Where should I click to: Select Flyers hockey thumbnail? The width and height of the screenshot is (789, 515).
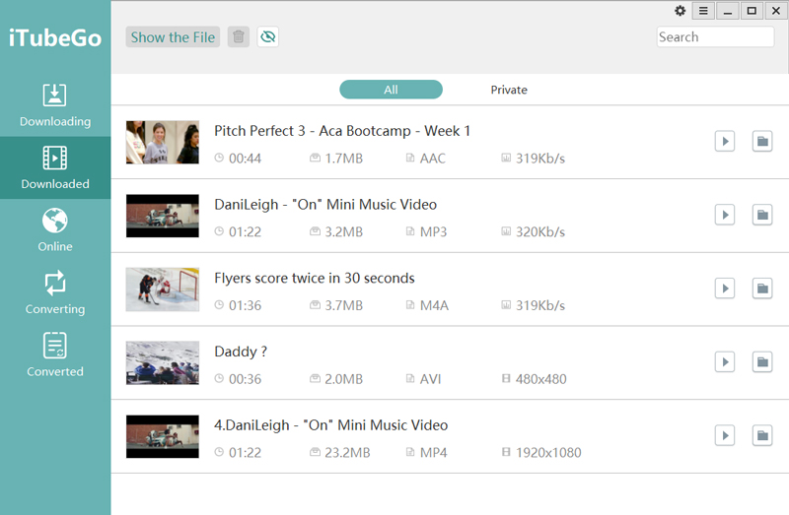click(x=163, y=290)
